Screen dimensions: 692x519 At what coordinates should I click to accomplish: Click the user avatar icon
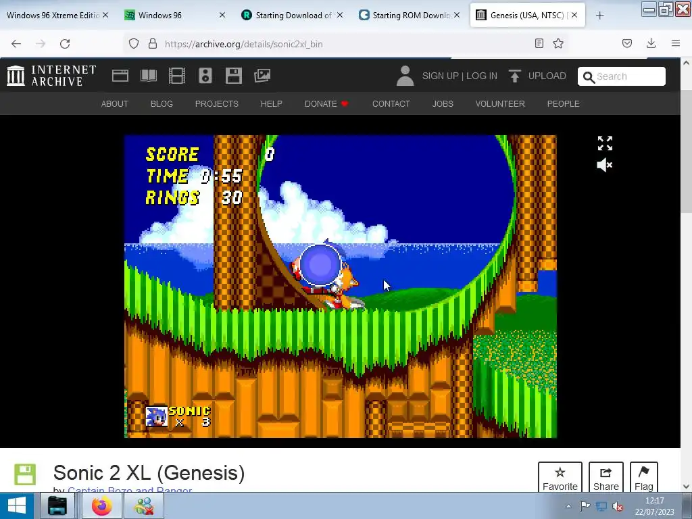pos(405,76)
